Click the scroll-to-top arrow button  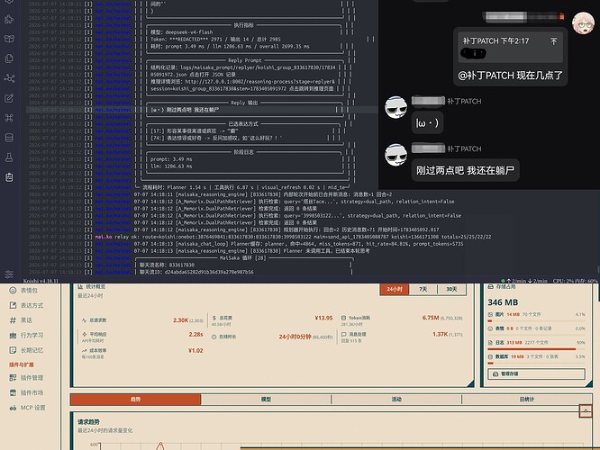pyautogui.click(x=586, y=411)
